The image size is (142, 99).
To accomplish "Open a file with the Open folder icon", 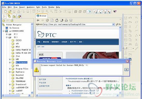I will tap(10, 12).
